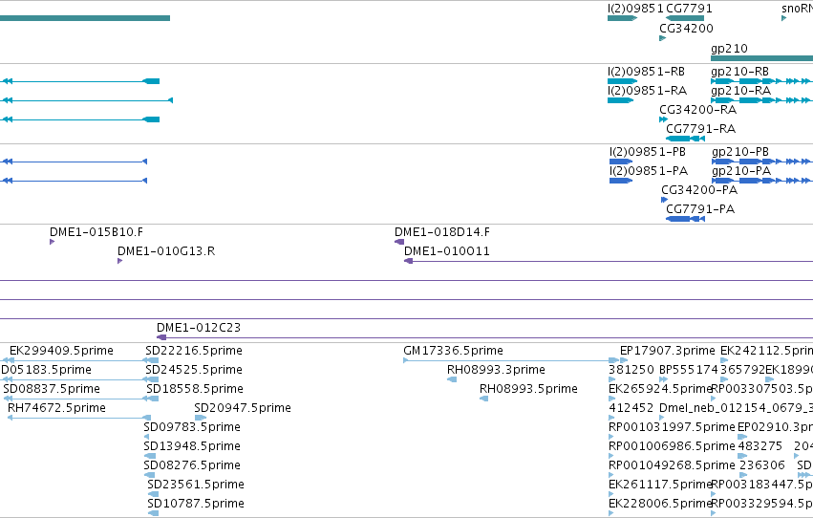The image size is (813, 518).
Task: Select the DME1-010O11 feature arrowhead
Action: click(x=409, y=261)
